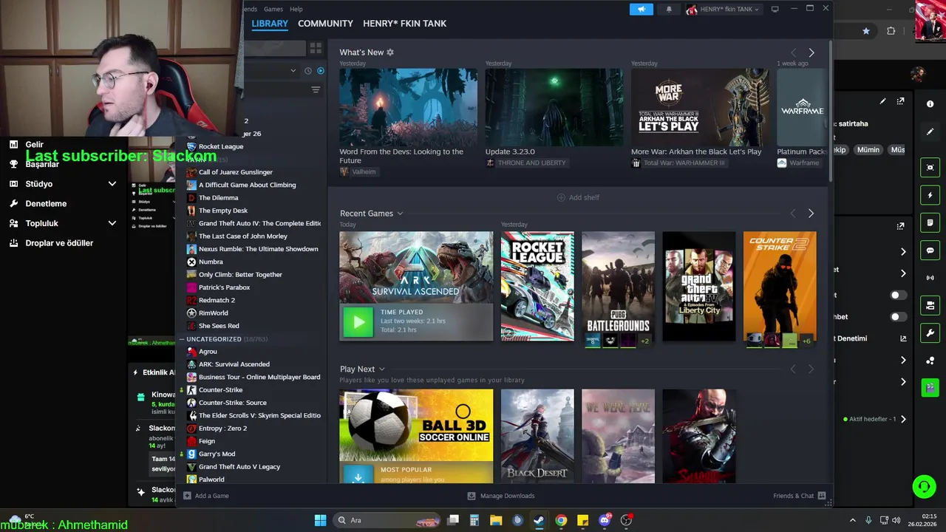
Task: Expand Aktif hedefler chevron
Action: point(903,419)
